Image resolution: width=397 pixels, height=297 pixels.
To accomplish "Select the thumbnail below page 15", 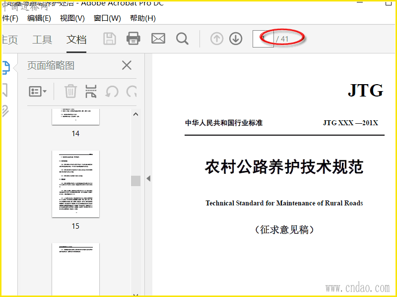I will coord(76,269).
